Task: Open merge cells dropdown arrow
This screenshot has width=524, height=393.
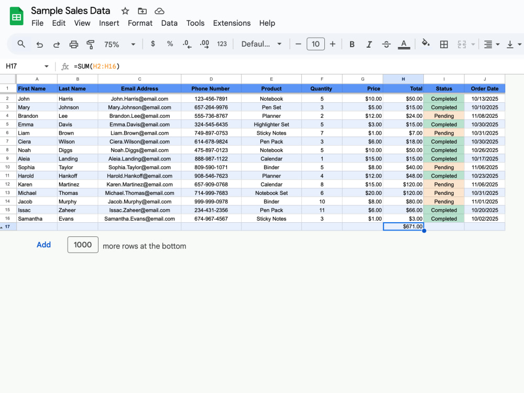Action: coord(473,44)
